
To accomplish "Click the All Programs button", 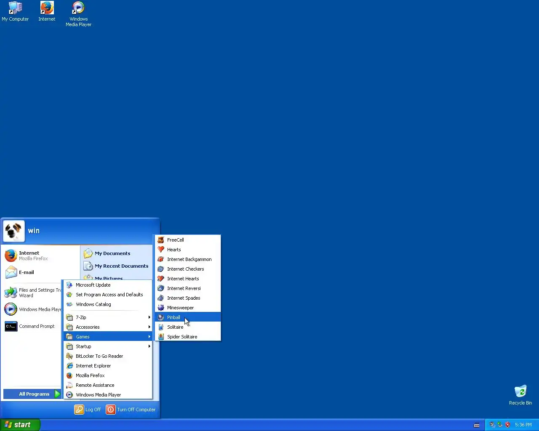I will click(32, 394).
